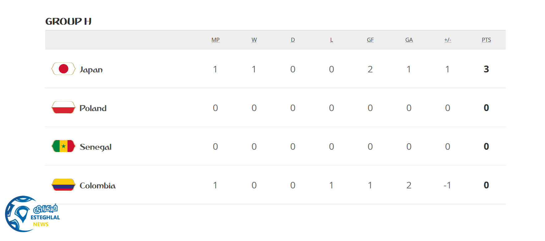Click the L column header
The width and height of the screenshot is (545, 241).
click(x=332, y=40)
